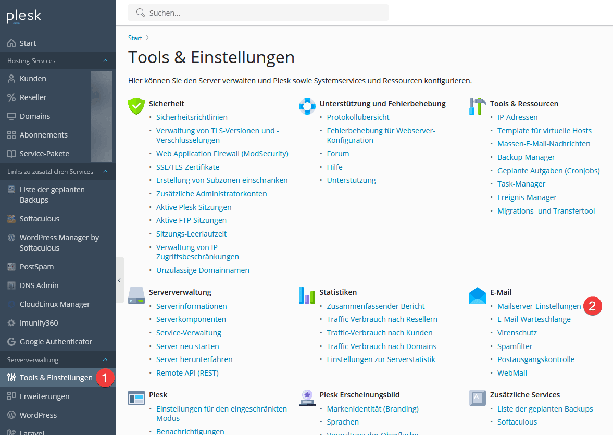Click the lifebuoy Unterstützung und Fehlerbehebung icon
The width and height of the screenshot is (613, 435).
coord(307,106)
